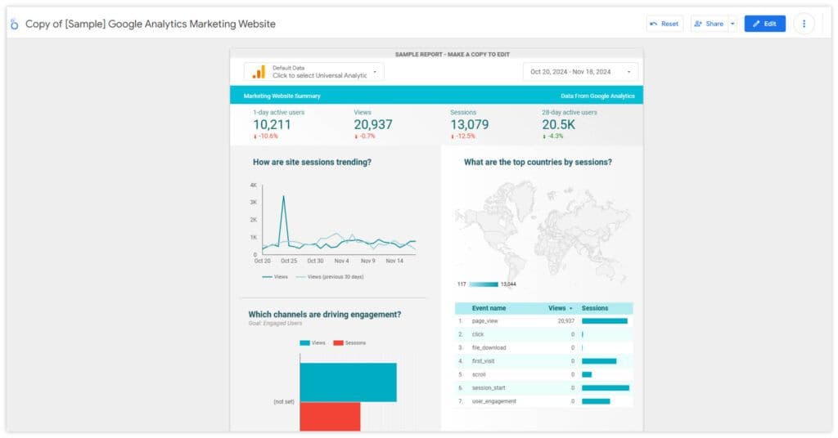Click 'What are the top countries by sessions?' title
The width and height of the screenshot is (838, 438).
pos(538,162)
